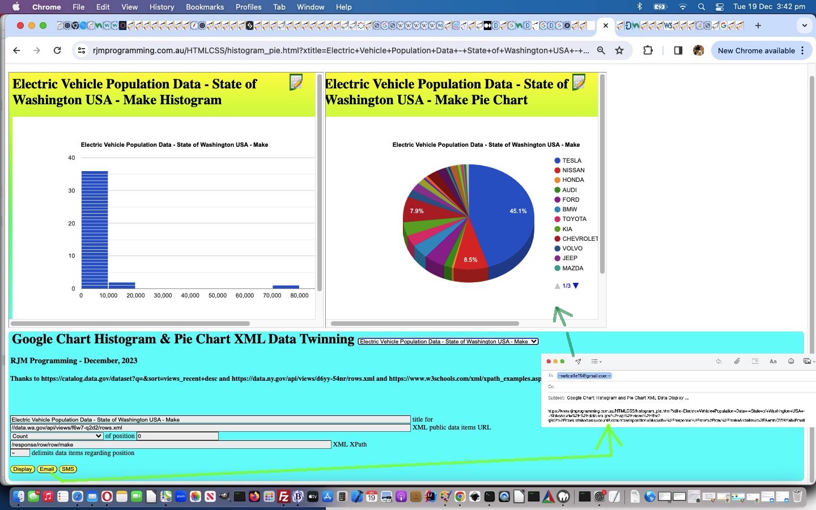Open FileZilla from the Dock
The height and width of the screenshot is (510, 816).
coord(284,497)
